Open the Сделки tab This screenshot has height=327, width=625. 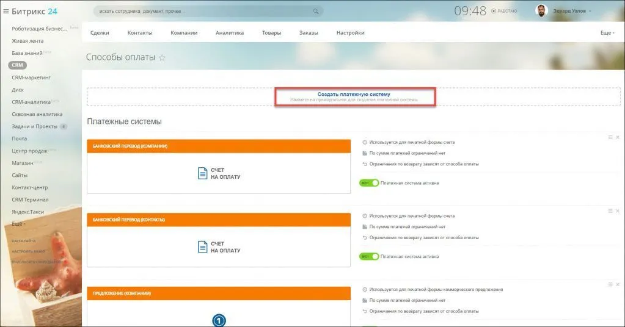point(100,33)
